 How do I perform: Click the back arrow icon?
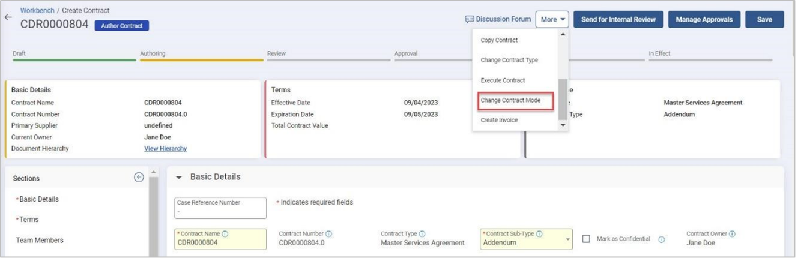pyautogui.click(x=8, y=17)
